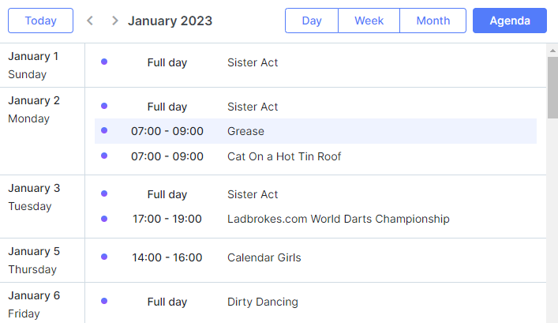Click the dot beside January 1 Sister Act
Viewport: 558px width, 323px height.
point(104,62)
